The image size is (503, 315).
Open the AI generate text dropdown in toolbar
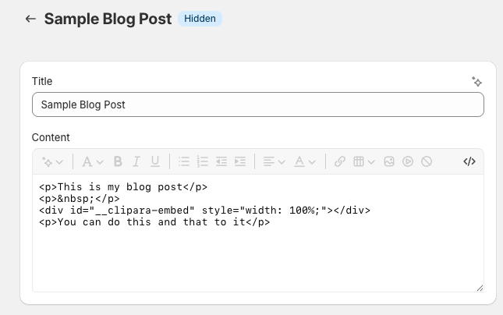pyautogui.click(x=52, y=161)
